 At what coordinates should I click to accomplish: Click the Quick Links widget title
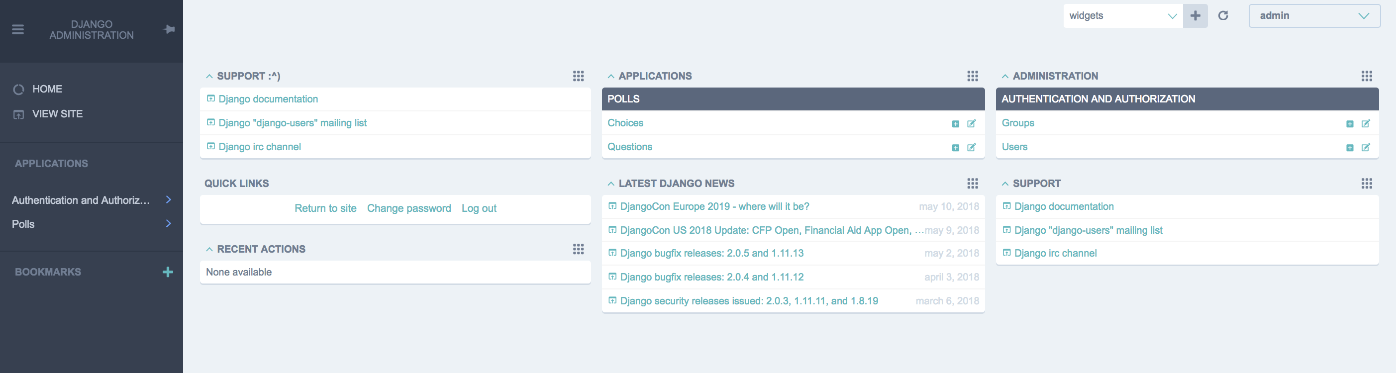coord(236,184)
